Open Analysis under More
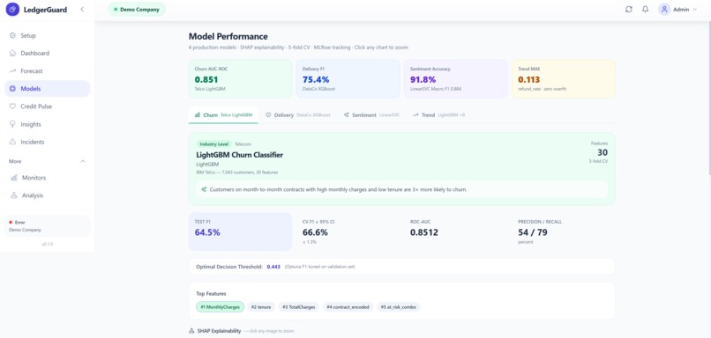The width and height of the screenshot is (711, 338). point(47,195)
